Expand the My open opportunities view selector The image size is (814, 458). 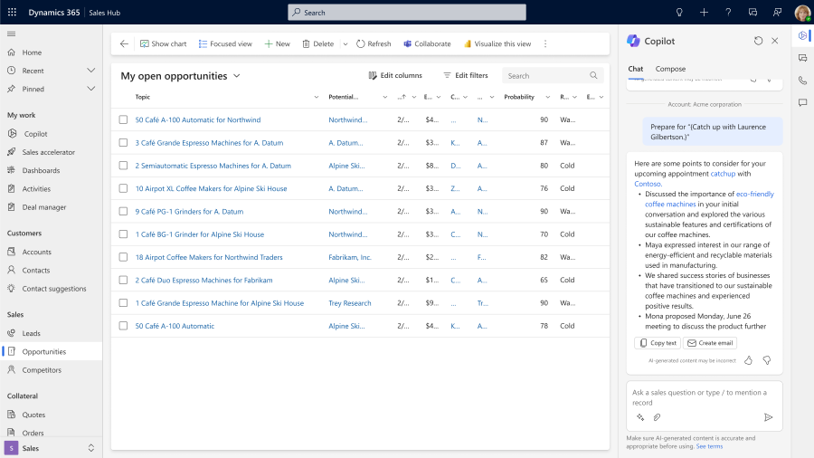click(237, 76)
